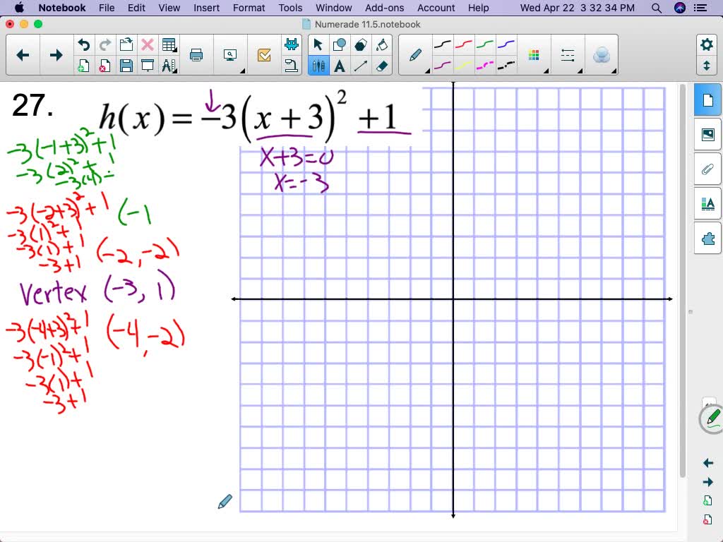Image resolution: width=723 pixels, height=542 pixels.
Task: Open the color palette swatch grid
Action: coord(533,54)
